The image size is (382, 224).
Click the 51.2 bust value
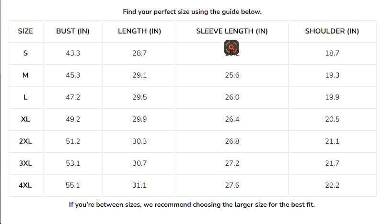(x=73, y=141)
